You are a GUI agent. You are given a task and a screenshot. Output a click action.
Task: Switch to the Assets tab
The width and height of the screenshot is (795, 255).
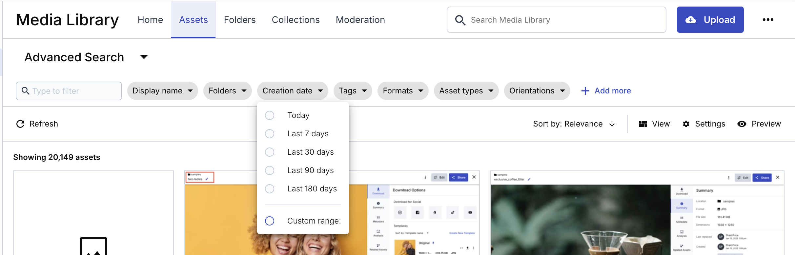(194, 20)
